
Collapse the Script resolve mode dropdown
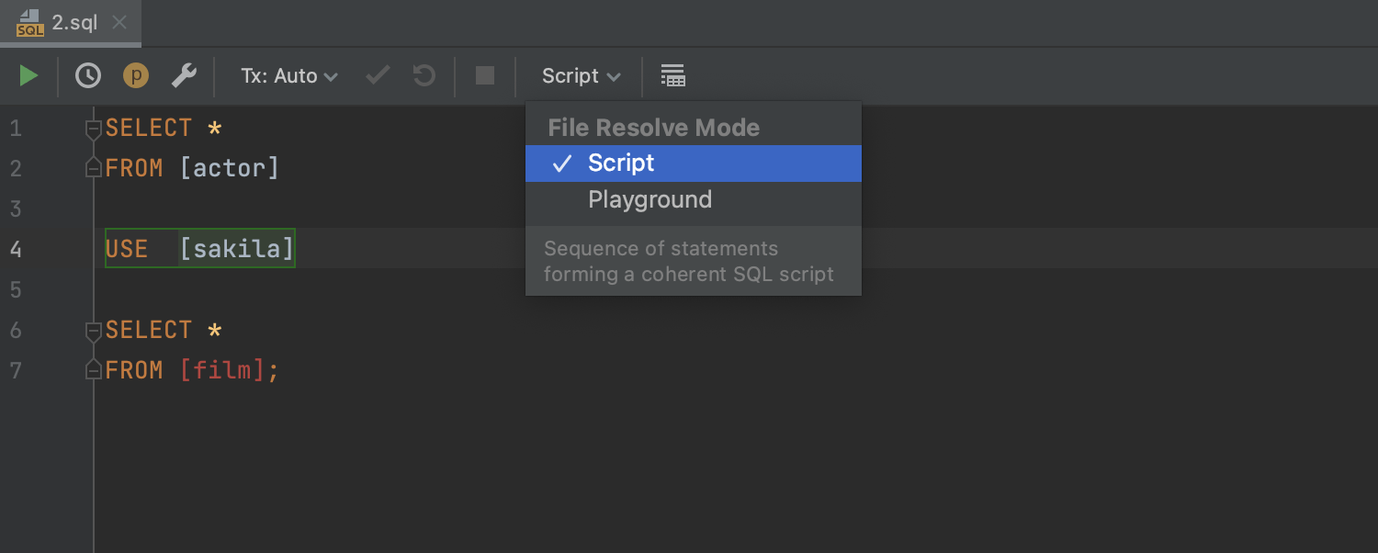point(581,75)
